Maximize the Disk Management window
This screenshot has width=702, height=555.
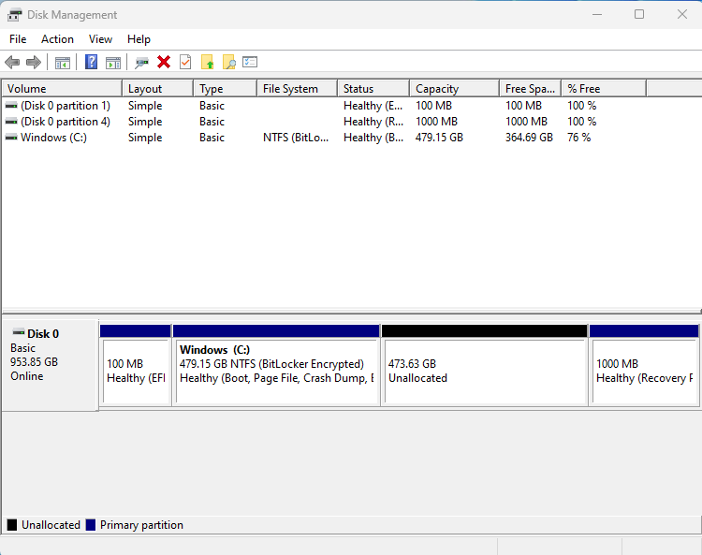(639, 14)
